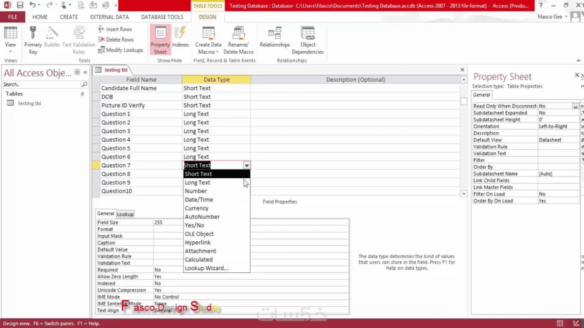The width and height of the screenshot is (584, 328).
Task: Click the navigation pane Search box
Action: tap(41, 84)
